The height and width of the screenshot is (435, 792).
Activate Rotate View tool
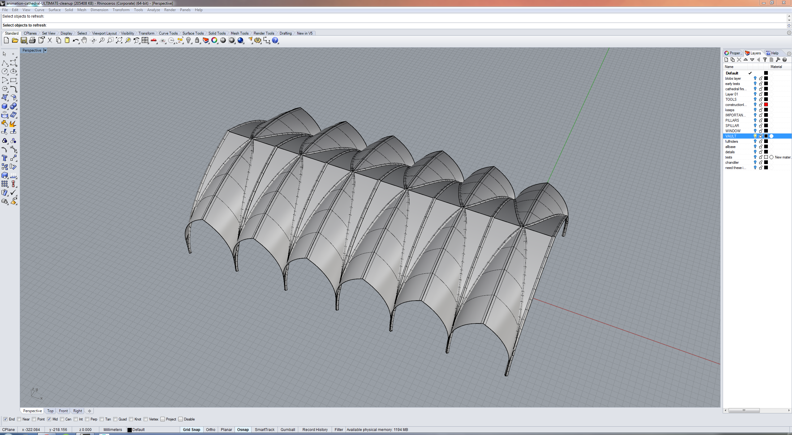tap(93, 40)
